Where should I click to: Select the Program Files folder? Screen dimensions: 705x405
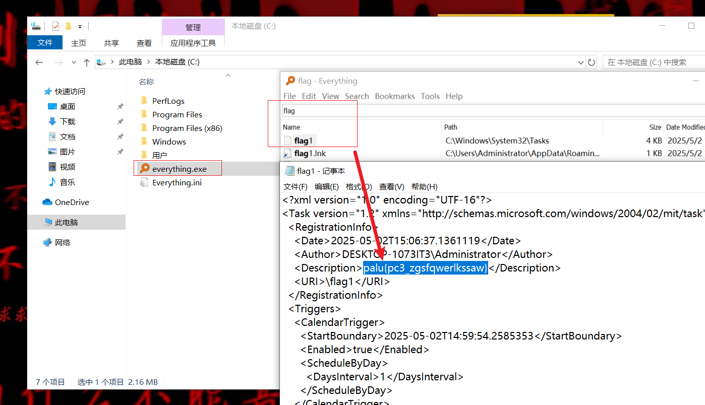pos(177,114)
